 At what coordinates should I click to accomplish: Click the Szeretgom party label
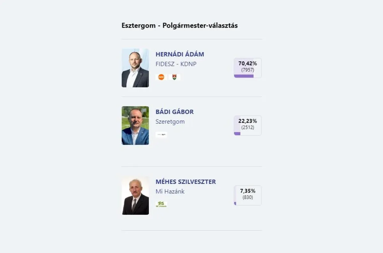(x=170, y=122)
